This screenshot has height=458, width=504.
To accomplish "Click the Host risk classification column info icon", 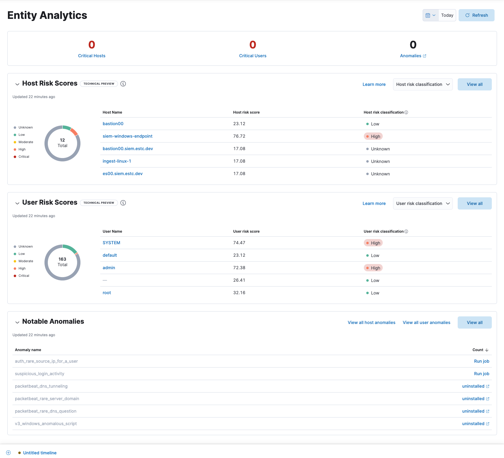I will pyautogui.click(x=406, y=112).
